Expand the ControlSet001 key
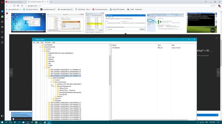Viewport: 222px width, 124px height. pyautogui.click(x=40, y=45)
